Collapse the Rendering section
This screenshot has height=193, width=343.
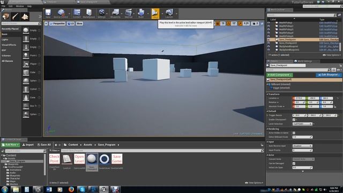click(267, 129)
